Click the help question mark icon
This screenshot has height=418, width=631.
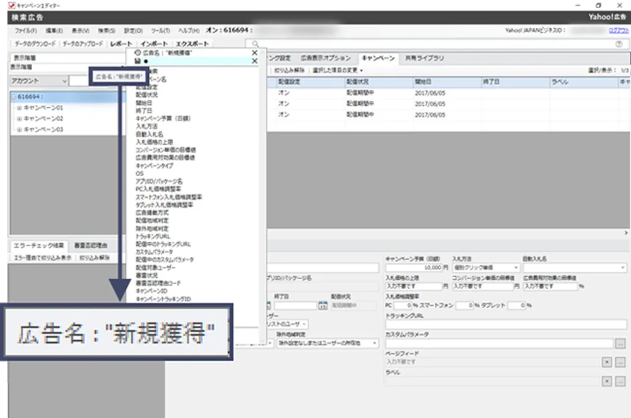[618, 44]
